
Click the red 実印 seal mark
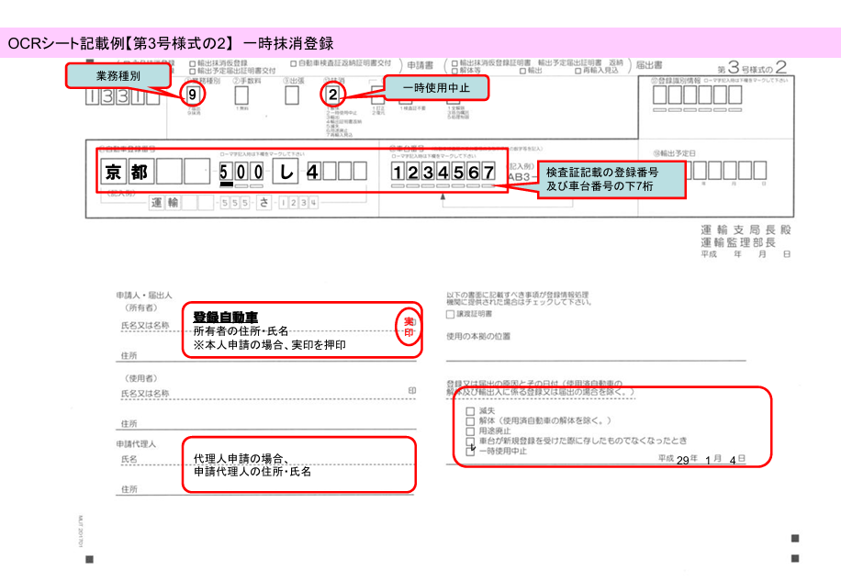point(409,327)
